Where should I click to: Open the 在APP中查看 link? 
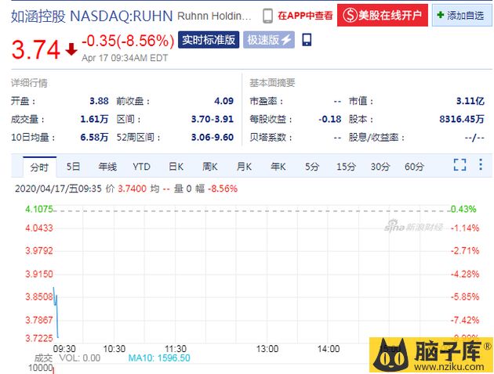tap(305, 16)
